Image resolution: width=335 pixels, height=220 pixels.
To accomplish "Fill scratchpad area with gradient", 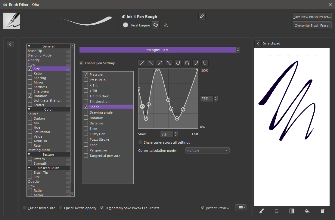I will [292, 211].
